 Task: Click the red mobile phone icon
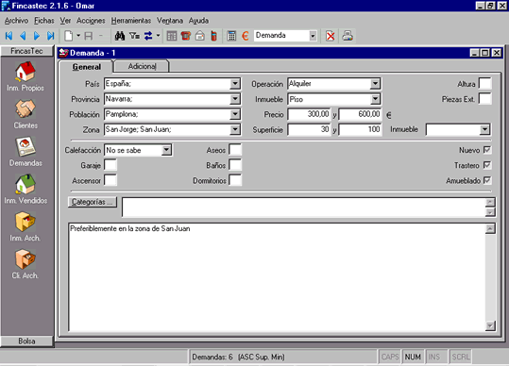(213, 36)
